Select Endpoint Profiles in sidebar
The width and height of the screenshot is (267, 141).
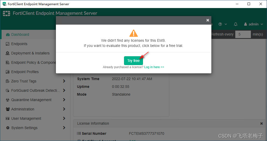pyautogui.click(x=25, y=72)
